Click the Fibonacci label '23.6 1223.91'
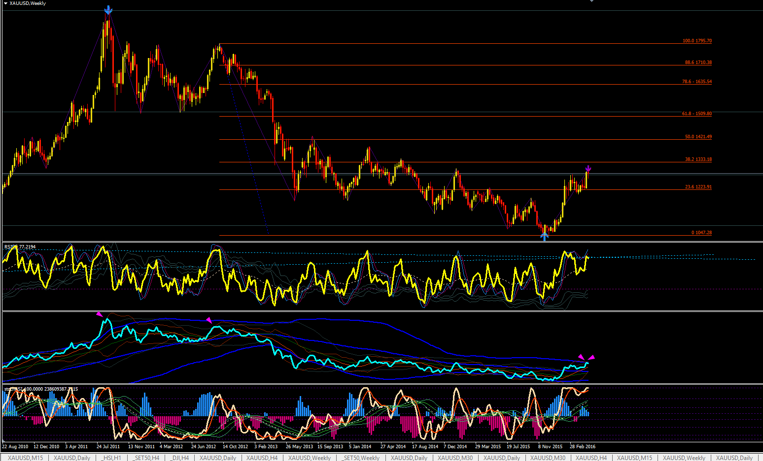Viewport: 763px width, 461px height. 698,187
